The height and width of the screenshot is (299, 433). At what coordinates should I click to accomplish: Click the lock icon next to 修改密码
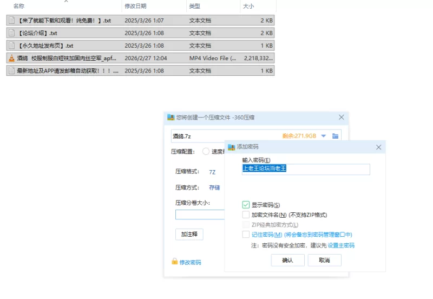(x=174, y=262)
